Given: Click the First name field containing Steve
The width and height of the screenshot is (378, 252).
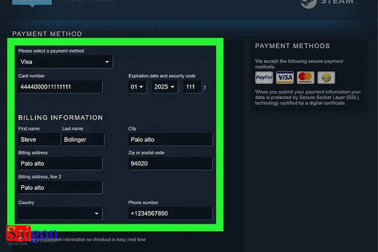Looking at the screenshot, I should pyautogui.click(x=39, y=139).
